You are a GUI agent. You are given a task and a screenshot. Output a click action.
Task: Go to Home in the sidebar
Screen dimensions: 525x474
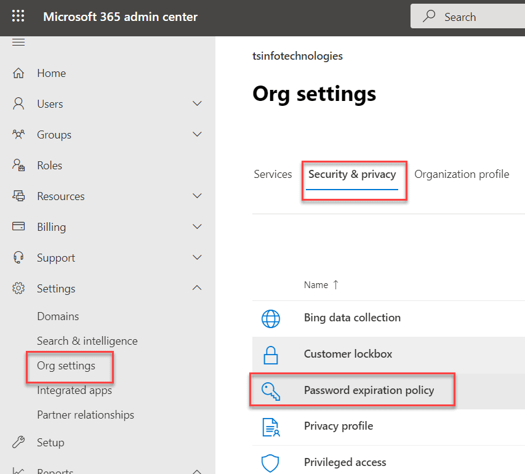click(x=52, y=73)
